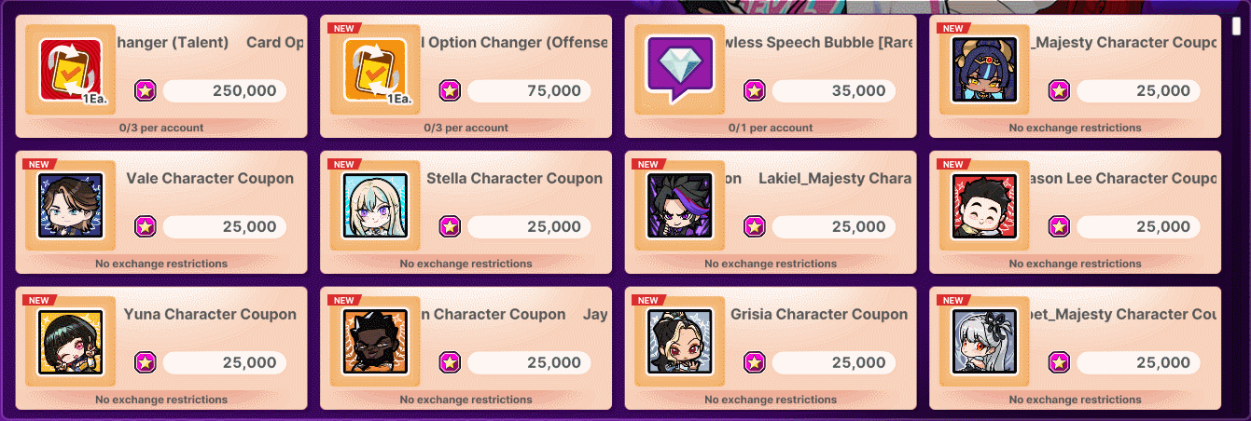
Task: Select the Grisia Character Coupon title
Action: click(819, 315)
